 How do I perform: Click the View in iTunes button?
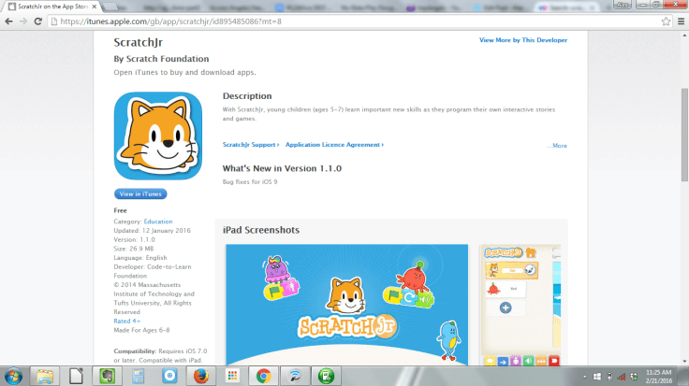click(140, 193)
